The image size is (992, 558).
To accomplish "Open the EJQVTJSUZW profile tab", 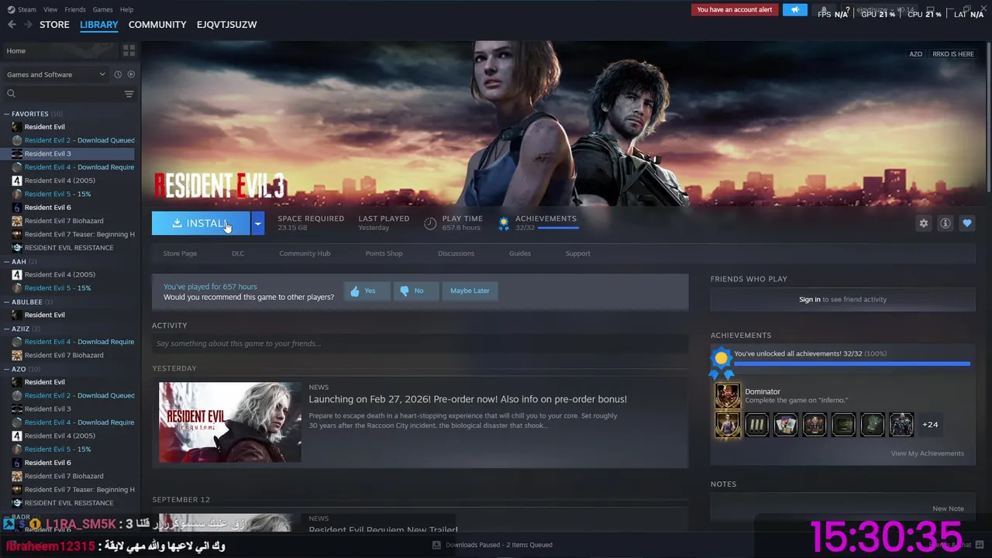I will (226, 25).
